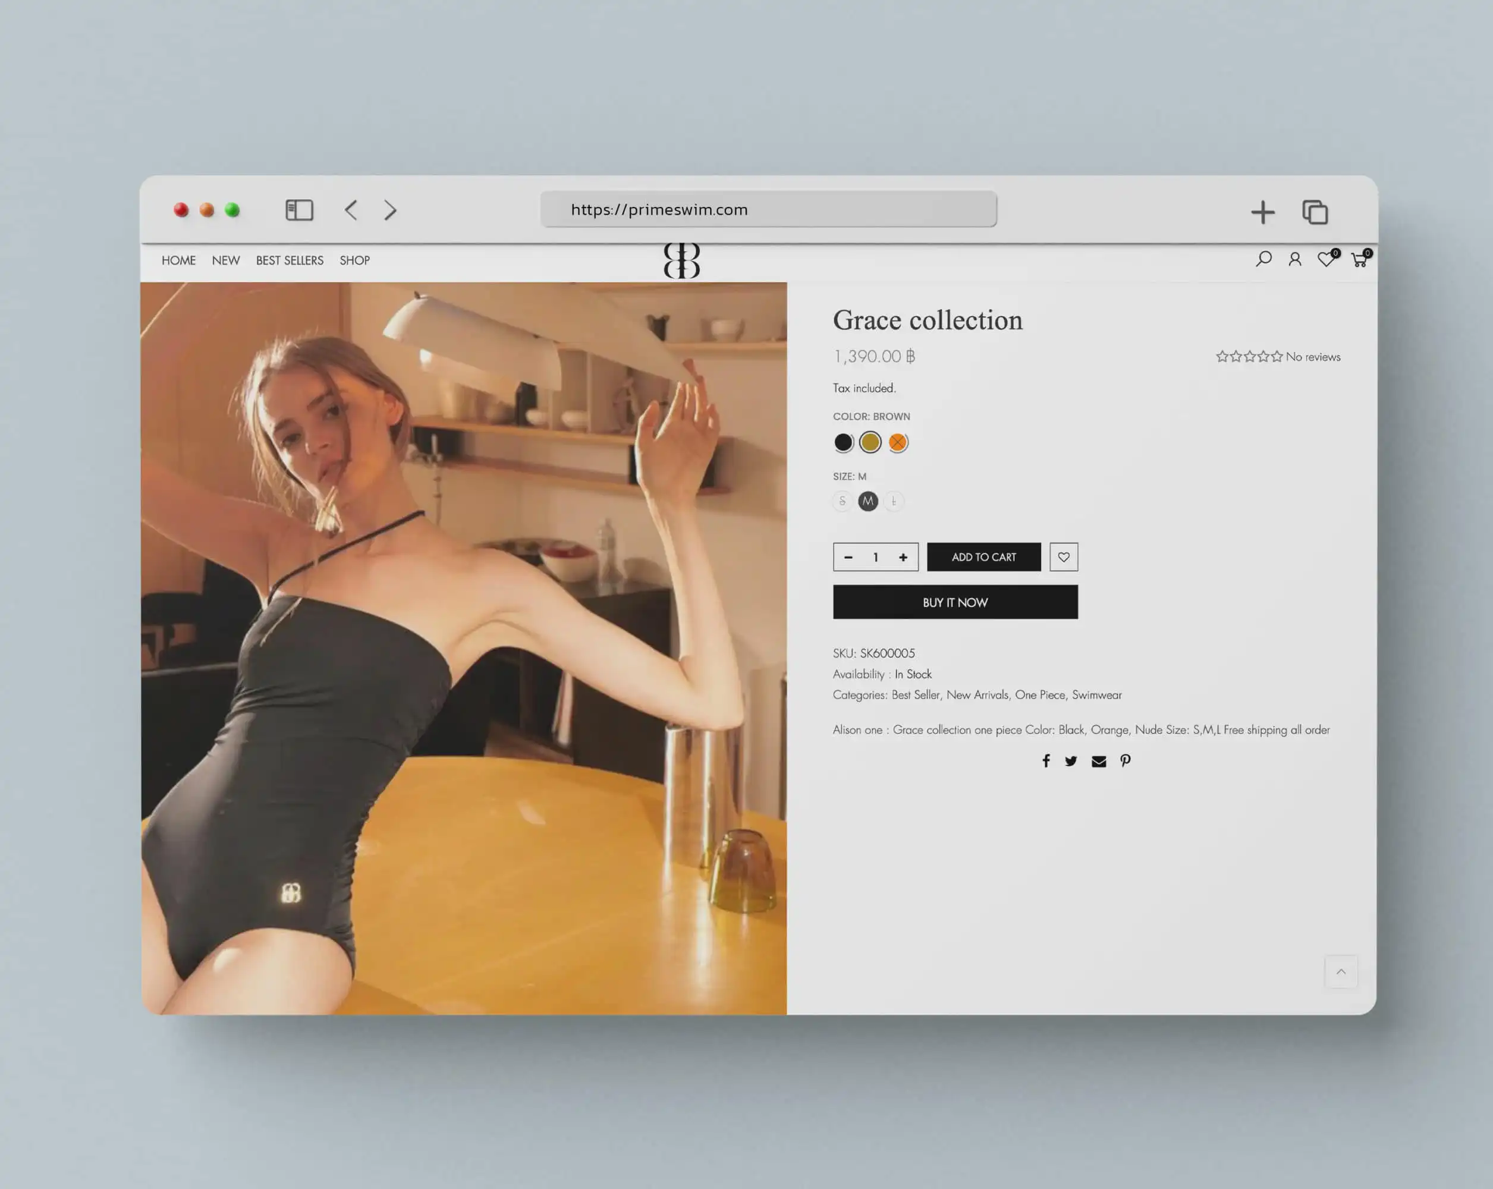Open the user account icon
The height and width of the screenshot is (1189, 1493).
click(1294, 260)
